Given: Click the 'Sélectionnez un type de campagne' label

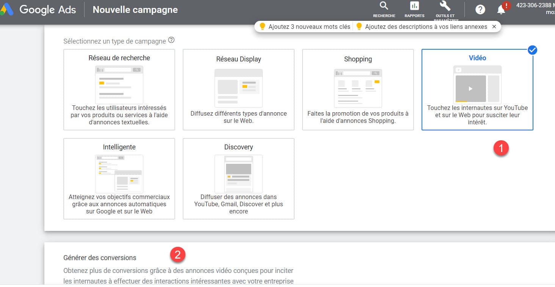Looking at the screenshot, I should pyautogui.click(x=114, y=41).
